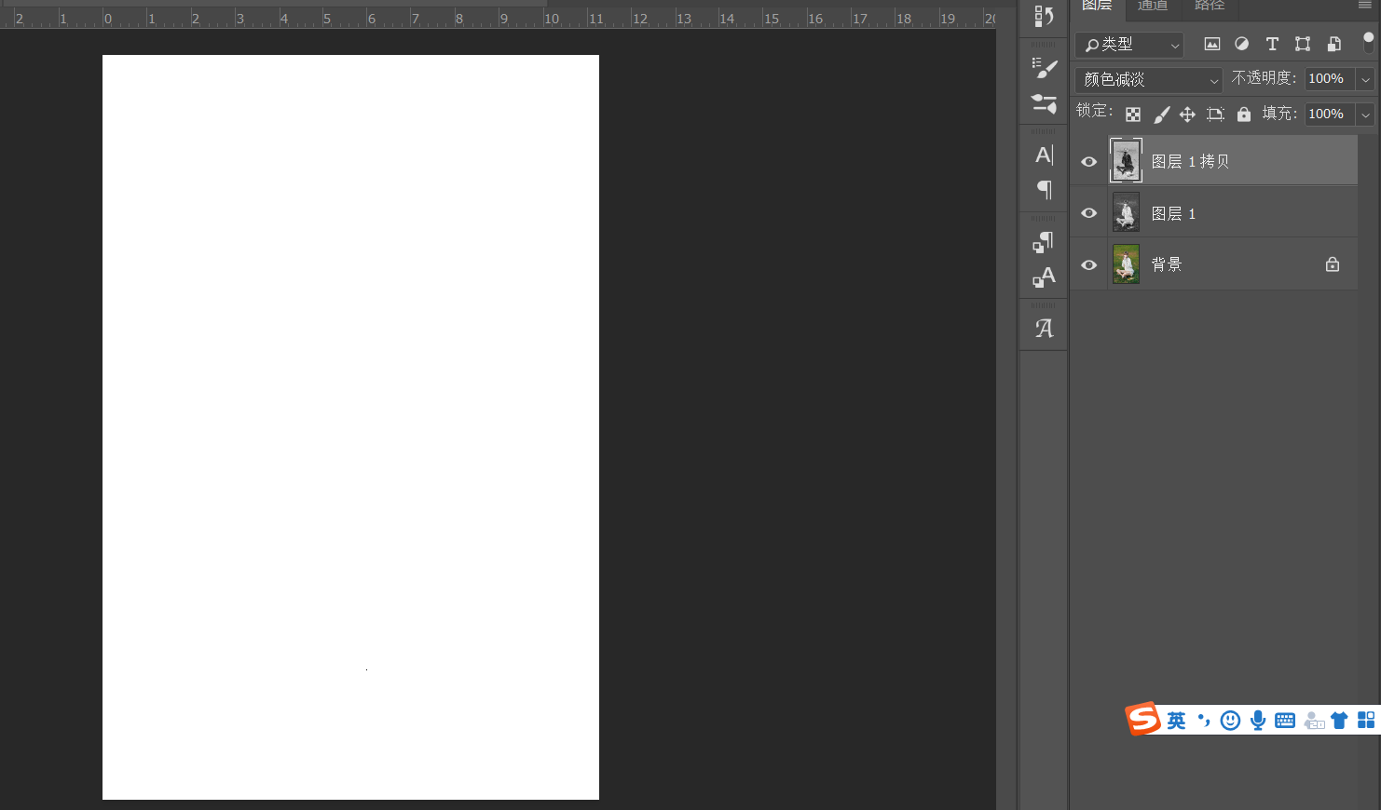Toggle Sogou input 英 language mode
The width and height of the screenshot is (1381, 810).
pos(1176,721)
